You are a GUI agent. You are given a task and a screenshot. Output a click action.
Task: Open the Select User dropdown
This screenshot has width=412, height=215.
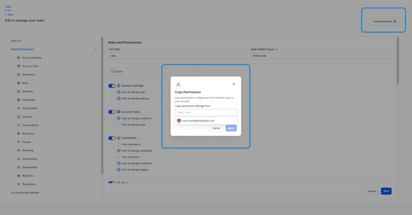(206, 112)
